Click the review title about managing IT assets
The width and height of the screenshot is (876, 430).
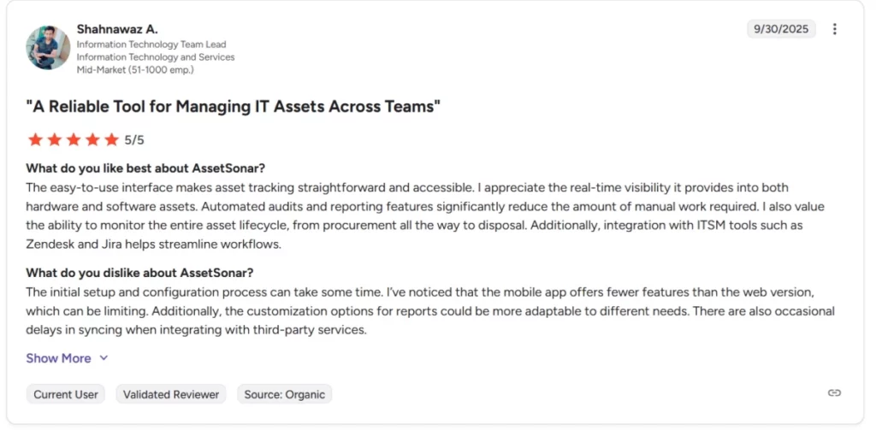point(233,106)
